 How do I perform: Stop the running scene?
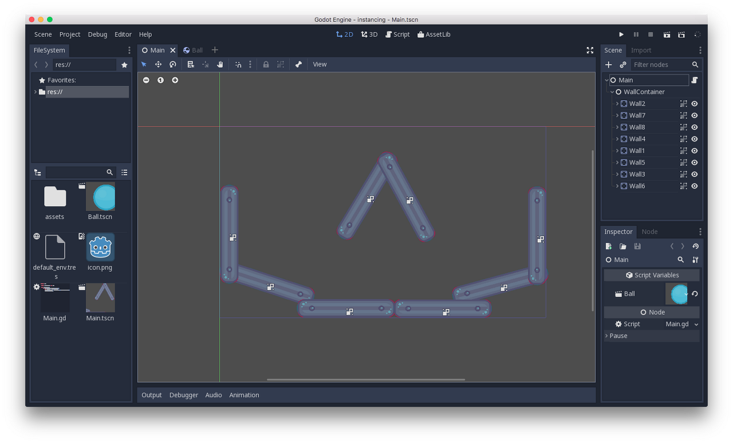[x=651, y=34]
